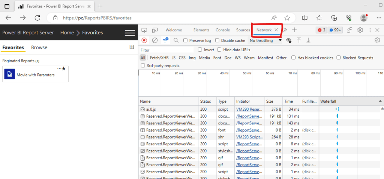Image resolution: width=384 pixels, height=179 pixels.
Task: Enable Disable cache checkbox
Action: [217, 40]
